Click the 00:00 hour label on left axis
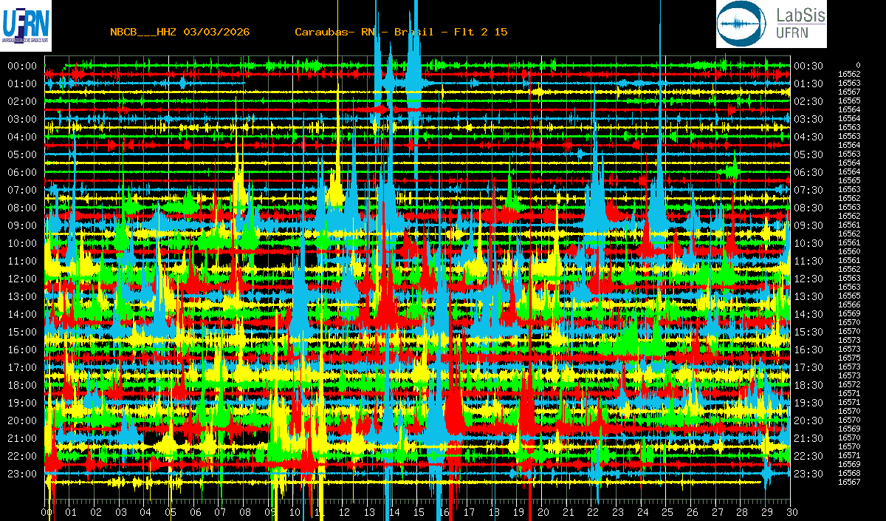886x521 pixels. (x=22, y=66)
